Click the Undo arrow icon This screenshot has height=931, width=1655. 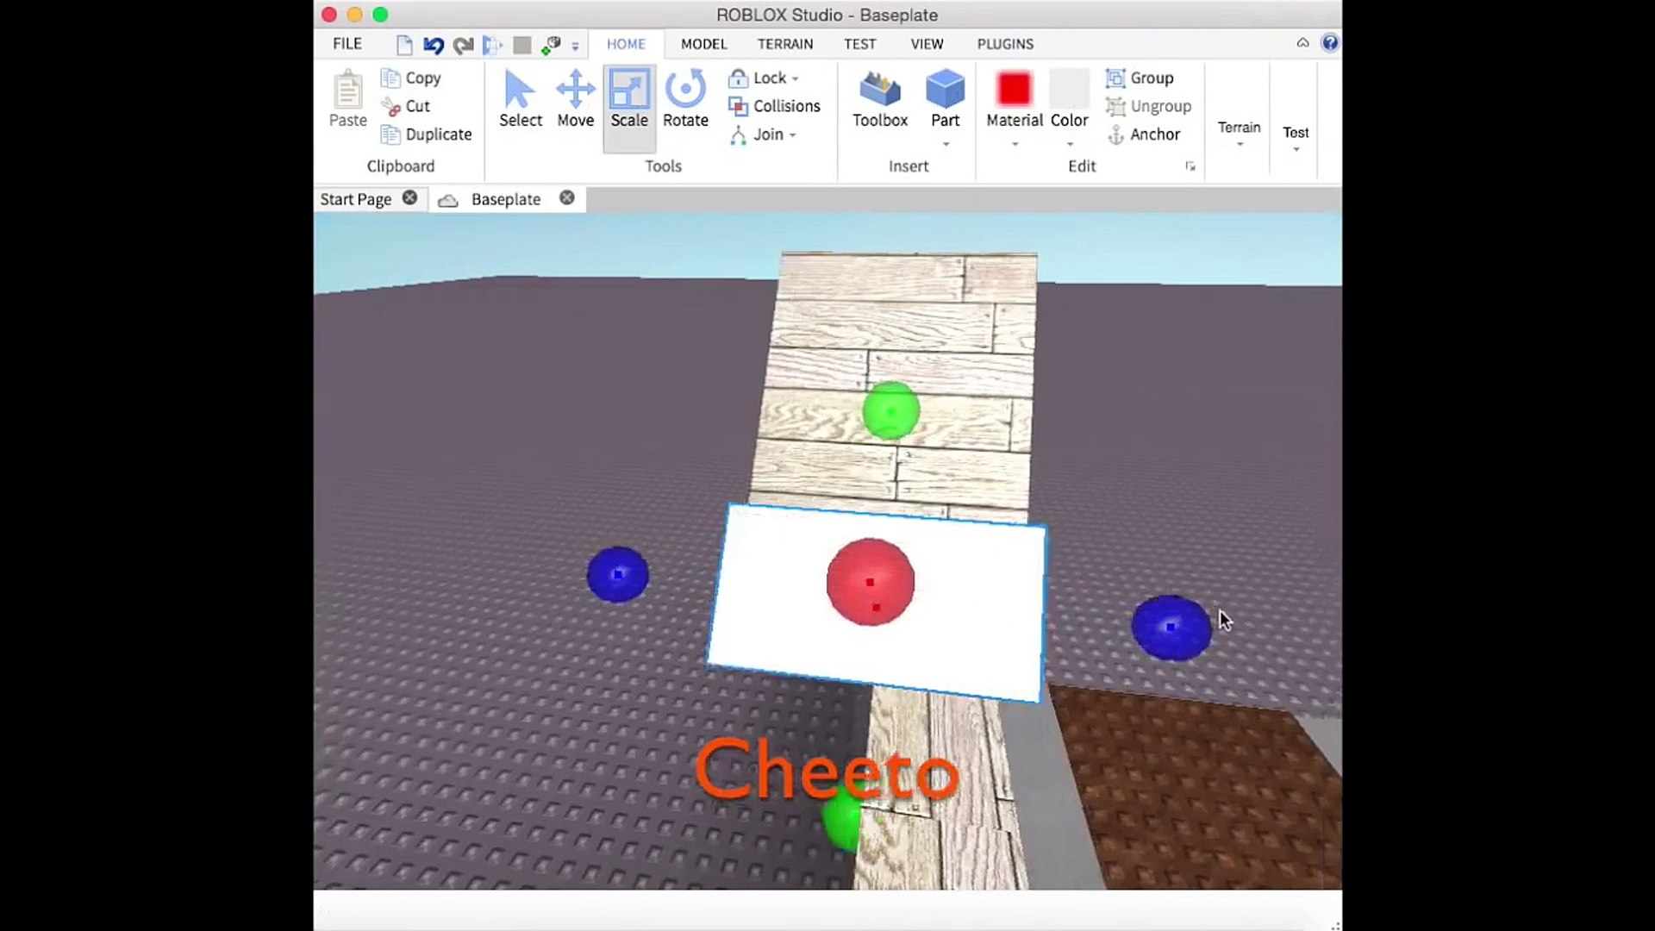click(x=433, y=45)
